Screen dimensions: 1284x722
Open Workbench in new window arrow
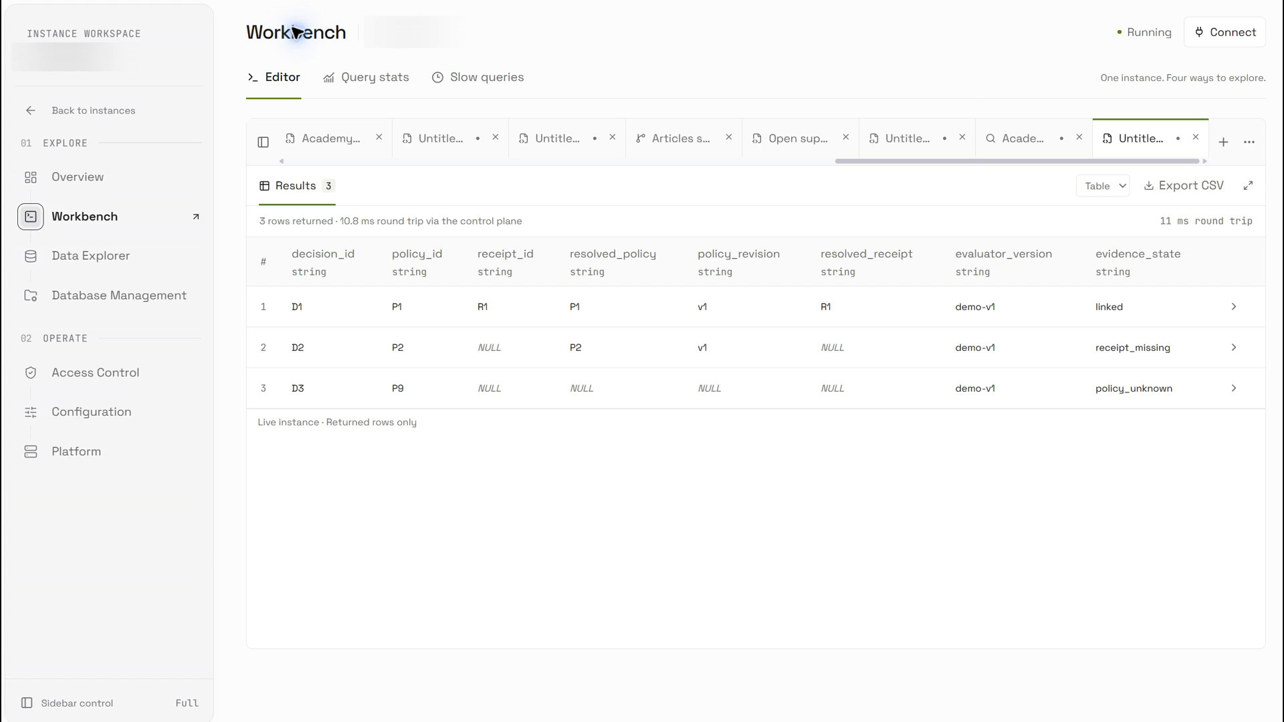click(x=196, y=217)
